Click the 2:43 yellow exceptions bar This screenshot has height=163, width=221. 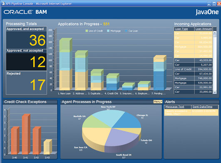47,147
